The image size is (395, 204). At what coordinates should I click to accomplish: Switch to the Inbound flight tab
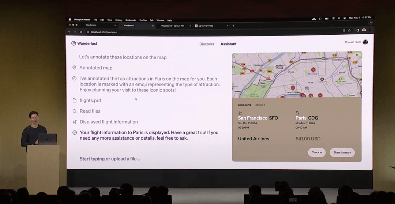click(260, 105)
